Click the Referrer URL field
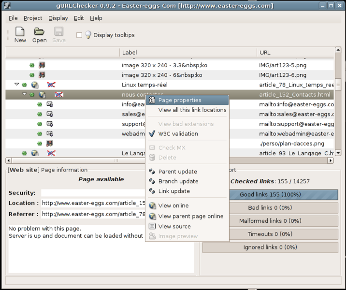 click(x=93, y=214)
